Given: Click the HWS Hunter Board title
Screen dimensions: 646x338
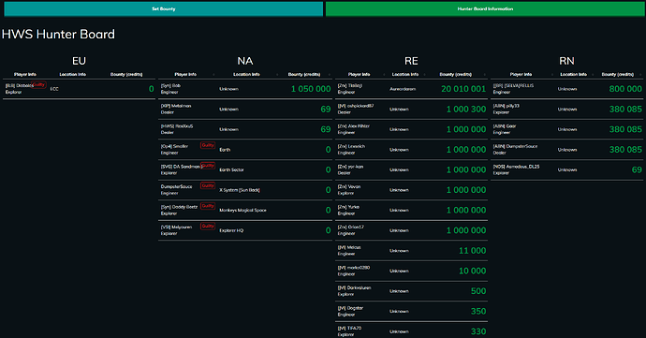Looking at the screenshot, I should point(58,35).
